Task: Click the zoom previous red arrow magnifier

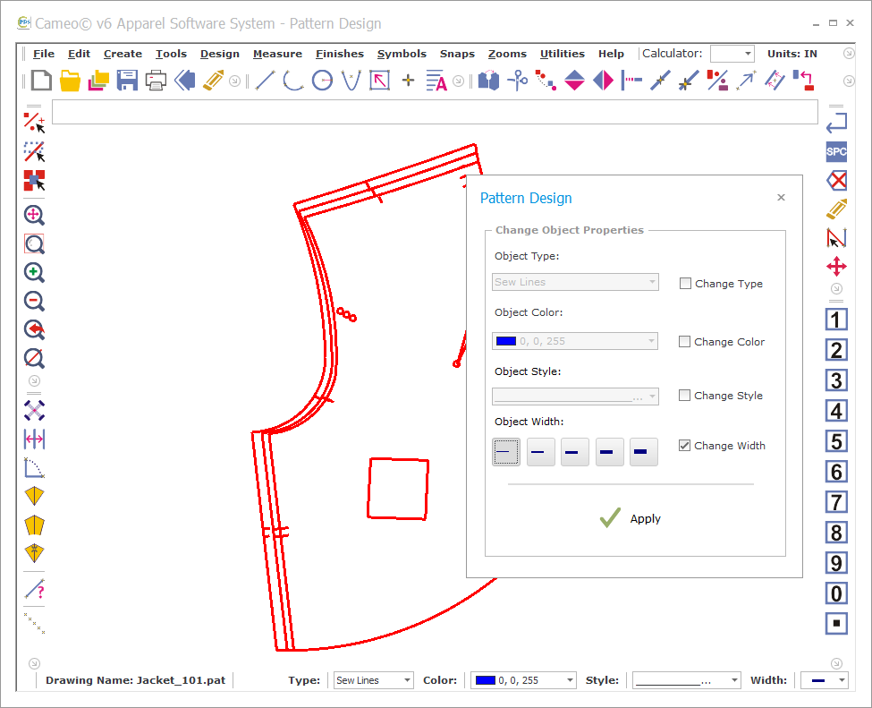Action: pos(35,330)
